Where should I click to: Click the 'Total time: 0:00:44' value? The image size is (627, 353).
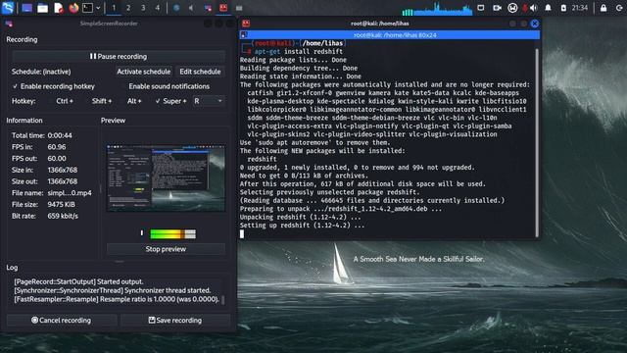click(x=60, y=135)
